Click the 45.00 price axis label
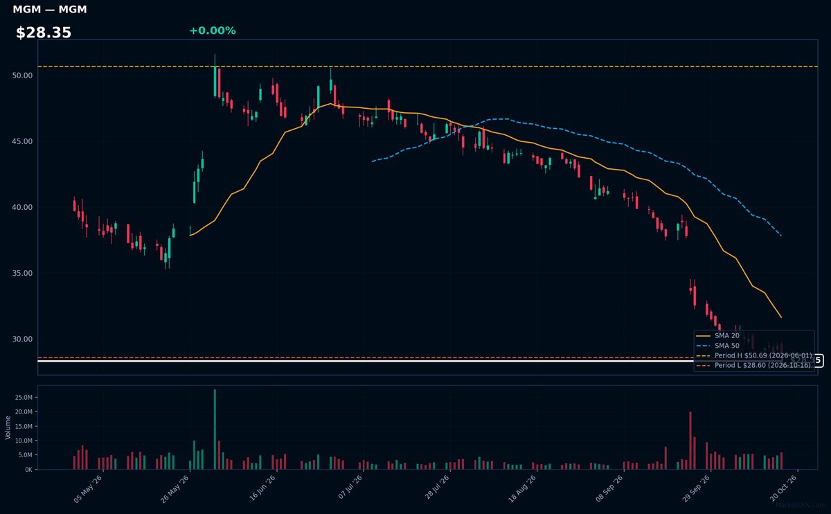The image size is (831, 514). [22, 141]
